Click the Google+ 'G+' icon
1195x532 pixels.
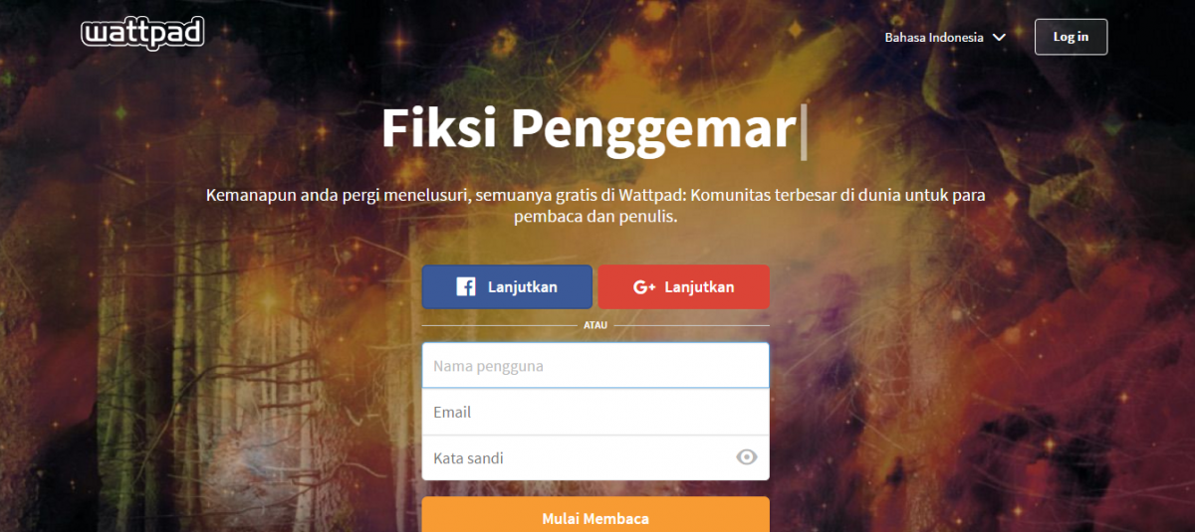tap(643, 287)
